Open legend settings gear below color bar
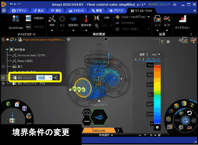This screenshot has width=198, height=145. [157, 127]
